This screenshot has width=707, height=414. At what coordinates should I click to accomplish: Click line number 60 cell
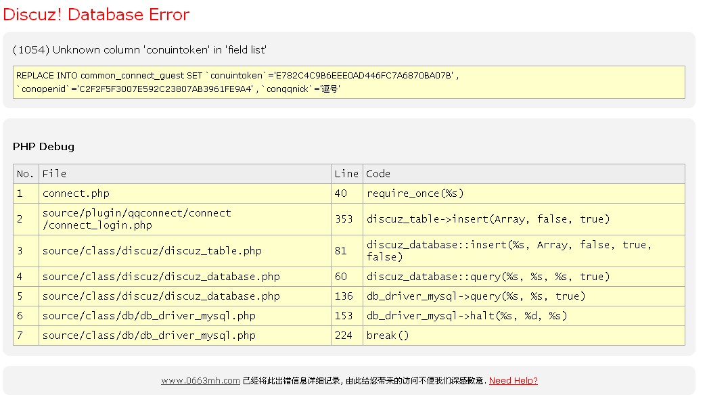coord(347,277)
